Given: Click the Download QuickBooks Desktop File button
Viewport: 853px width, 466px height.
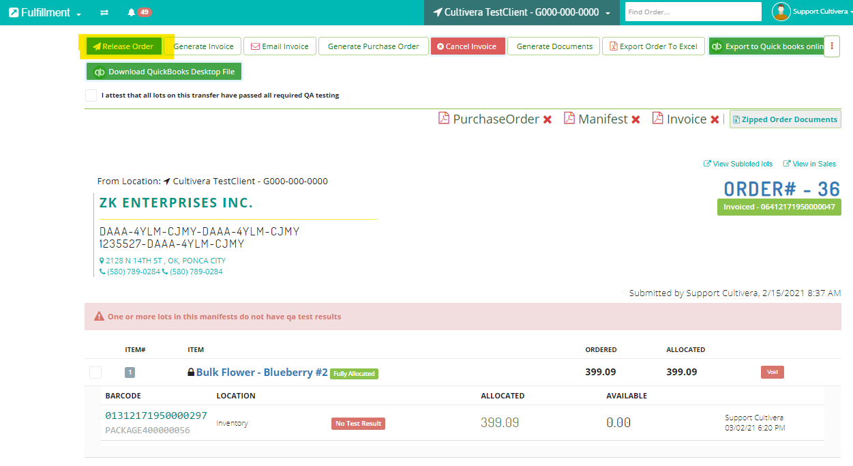Looking at the screenshot, I should pyautogui.click(x=164, y=72).
